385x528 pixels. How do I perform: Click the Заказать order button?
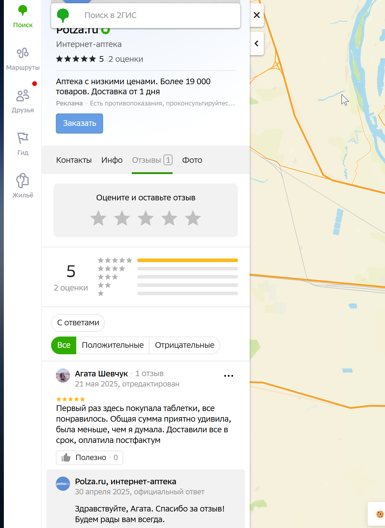pyautogui.click(x=79, y=124)
